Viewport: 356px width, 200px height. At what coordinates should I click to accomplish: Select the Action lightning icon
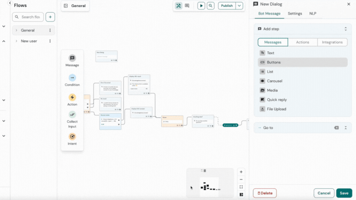click(x=72, y=97)
